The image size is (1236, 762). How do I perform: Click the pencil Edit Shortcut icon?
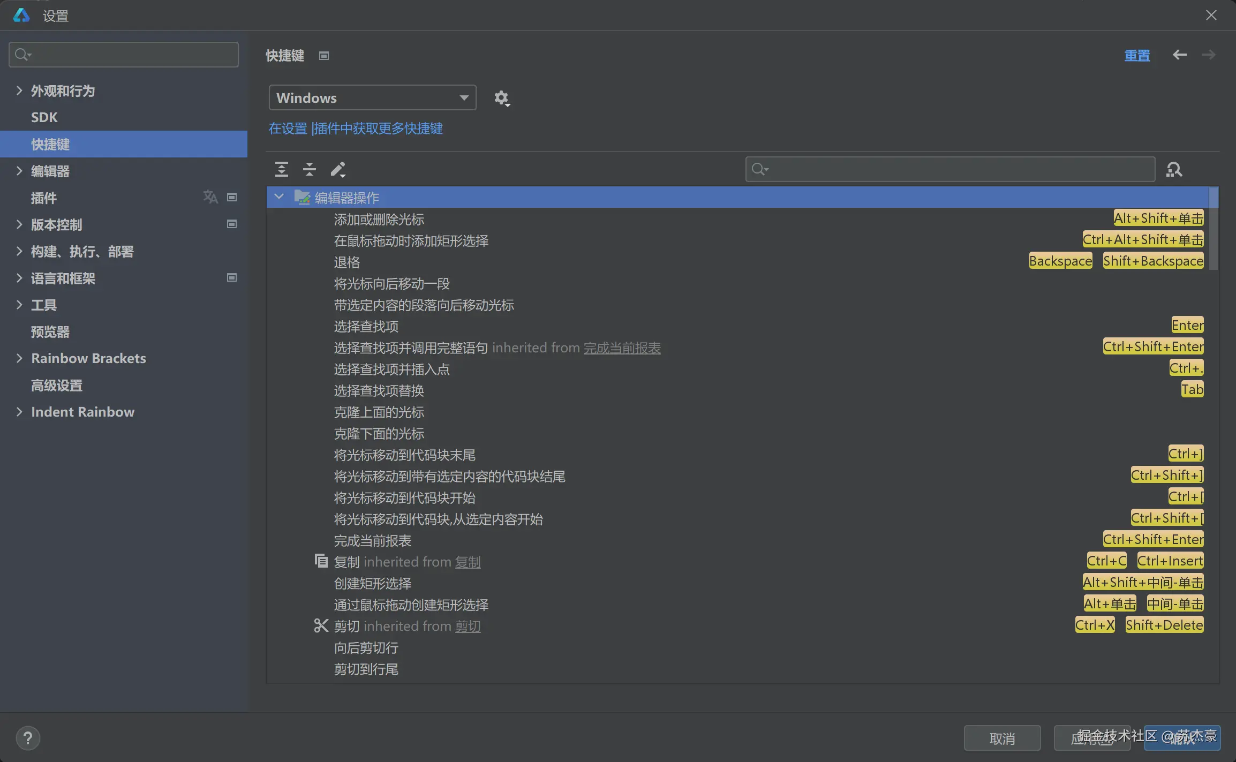[338, 169]
